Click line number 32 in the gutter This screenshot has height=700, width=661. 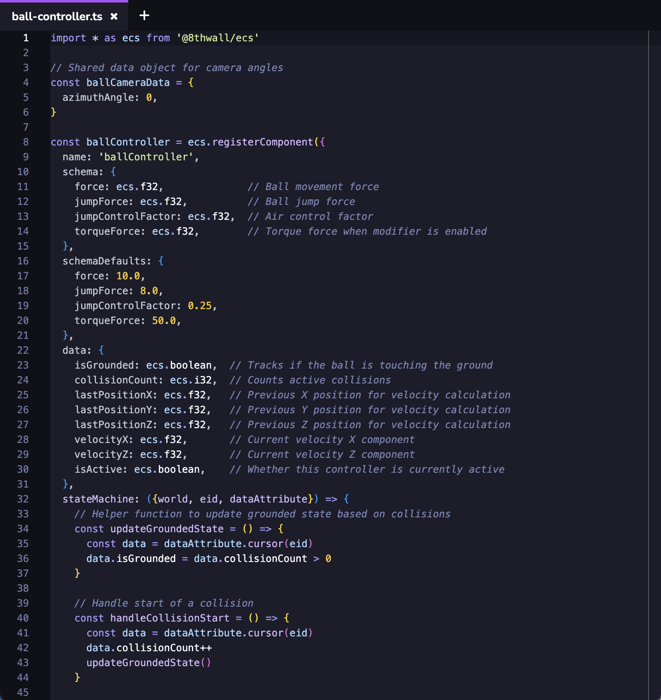pos(23,499)
